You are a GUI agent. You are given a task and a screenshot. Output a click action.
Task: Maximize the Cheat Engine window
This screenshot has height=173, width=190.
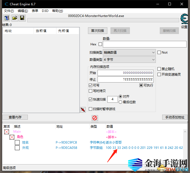tap(170, 4)
